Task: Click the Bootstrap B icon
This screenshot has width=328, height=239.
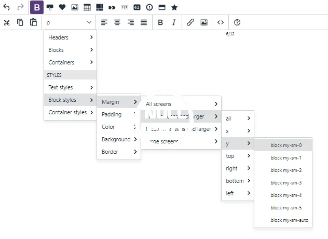Action: tap(37, 7)
